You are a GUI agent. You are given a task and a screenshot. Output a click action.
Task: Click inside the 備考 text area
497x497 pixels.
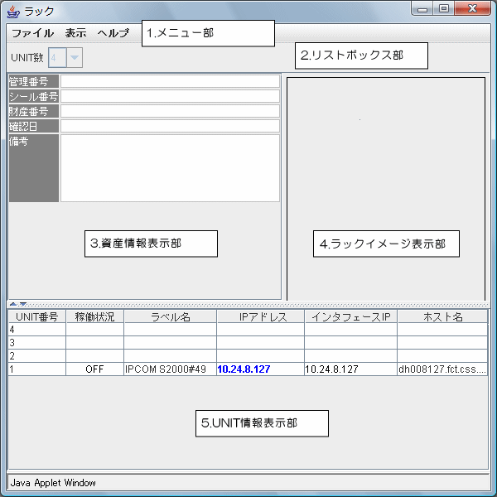[170, 168]
